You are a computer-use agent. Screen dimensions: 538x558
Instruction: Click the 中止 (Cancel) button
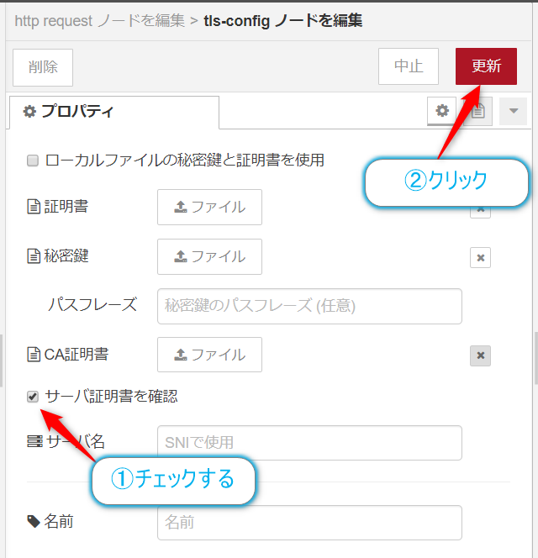409,66
